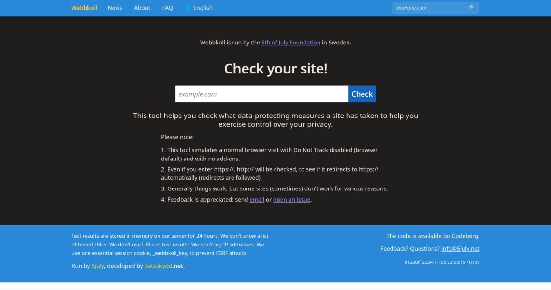Image resolution: width=551 pixels, height=290 pixels.
Task: Click the info@5july.net email address
Action: click(460, 249)
